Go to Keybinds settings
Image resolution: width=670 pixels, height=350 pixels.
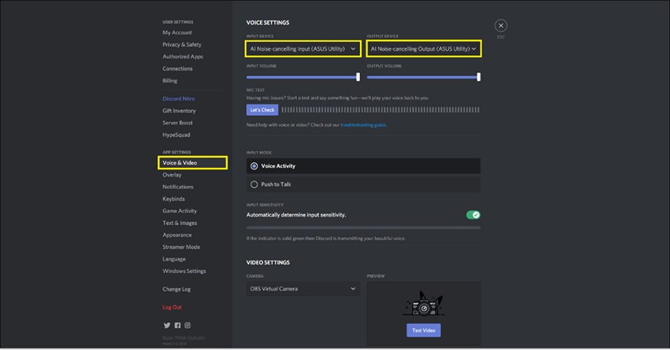(174, 199)
